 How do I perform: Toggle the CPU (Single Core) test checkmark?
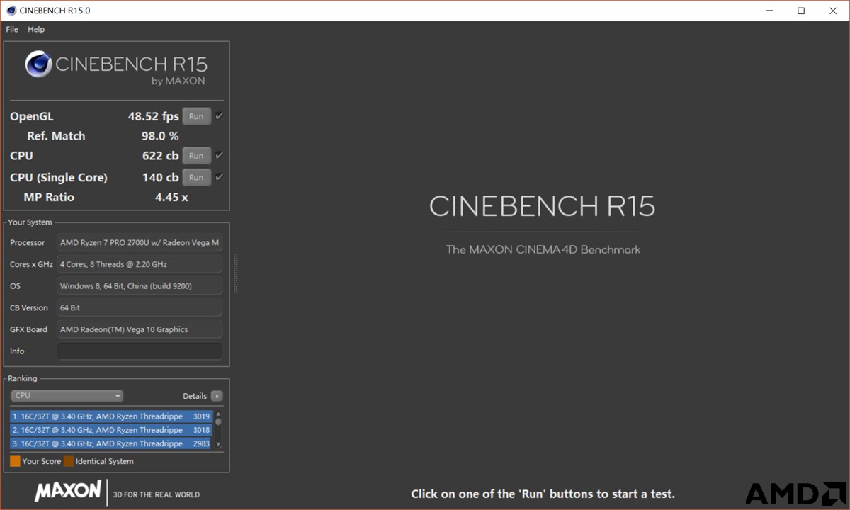point(220,177)
